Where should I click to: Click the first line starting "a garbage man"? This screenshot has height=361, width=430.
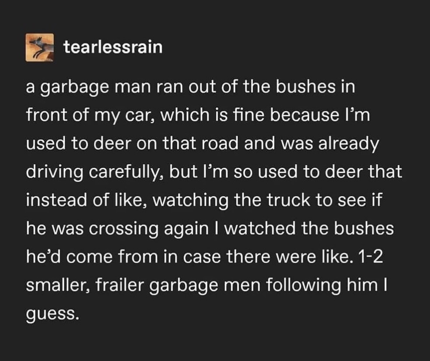pos(190,88)
